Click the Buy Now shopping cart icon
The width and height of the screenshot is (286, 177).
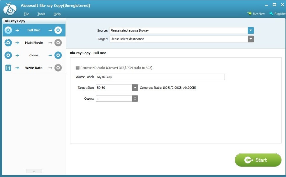coord(249,13)
